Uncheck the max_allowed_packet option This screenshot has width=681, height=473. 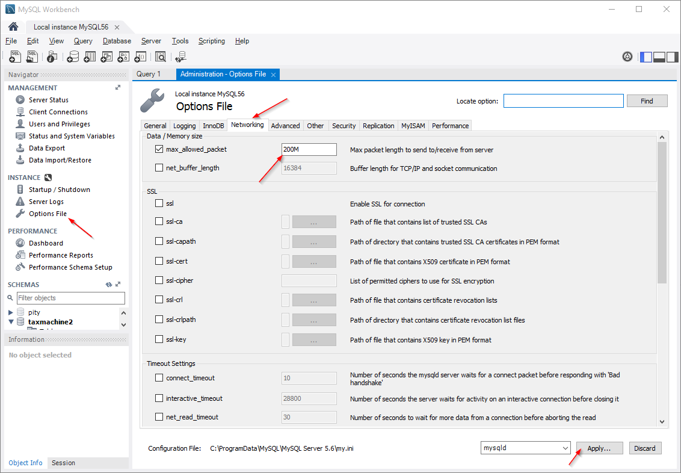(159, 149)
